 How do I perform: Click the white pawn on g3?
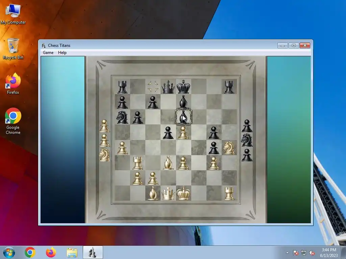[214, 163]
